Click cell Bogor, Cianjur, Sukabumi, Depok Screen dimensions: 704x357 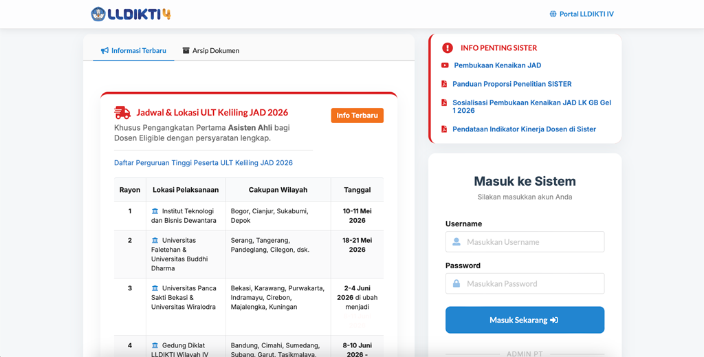[278, 216]
